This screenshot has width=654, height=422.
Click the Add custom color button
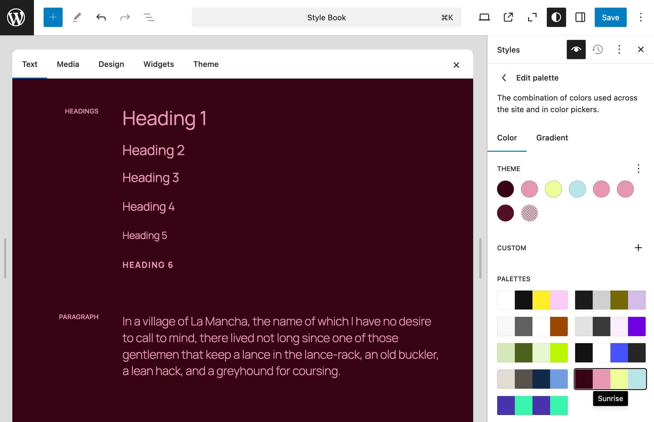coord(637,247)
